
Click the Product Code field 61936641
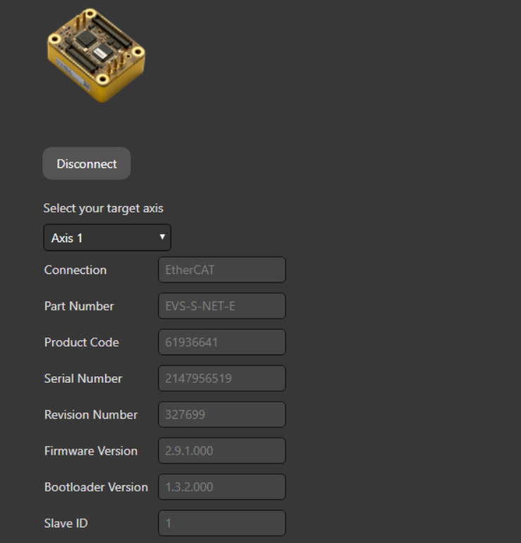coord(222,342)
